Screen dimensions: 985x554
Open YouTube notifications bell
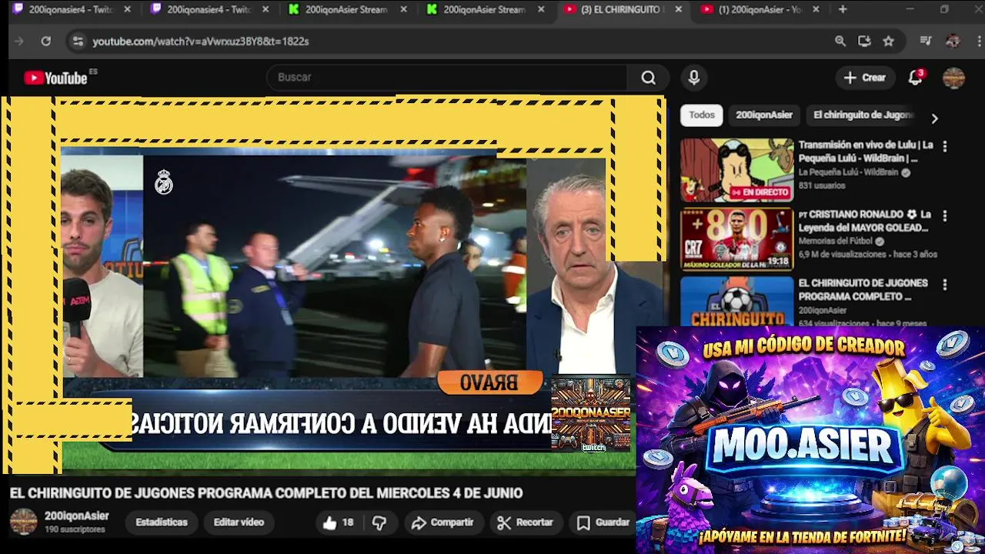coord(915,78)
